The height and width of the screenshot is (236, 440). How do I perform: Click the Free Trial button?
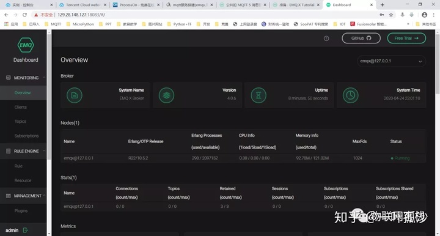(x=406, y=38)
